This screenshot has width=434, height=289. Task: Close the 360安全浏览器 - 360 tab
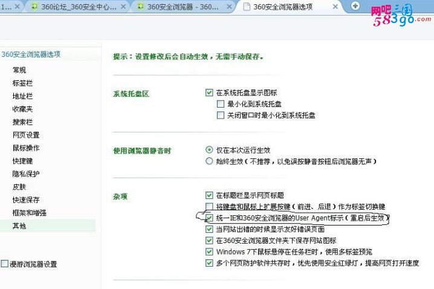pyautogui.click(x=229, y=7)
